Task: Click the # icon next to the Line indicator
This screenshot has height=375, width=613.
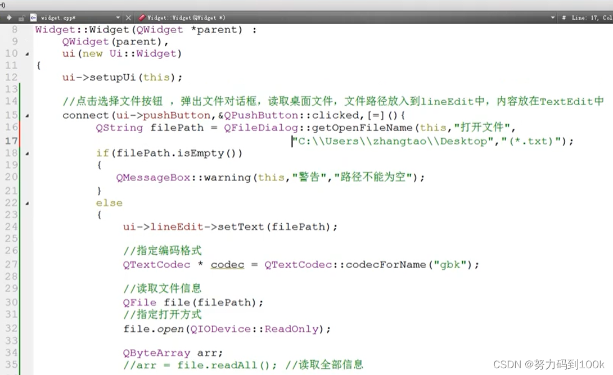Action: 564,17
